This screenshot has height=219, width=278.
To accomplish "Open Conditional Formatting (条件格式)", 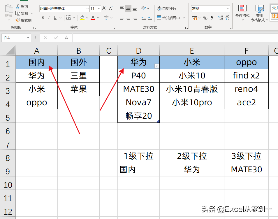I will coord(242,13).
